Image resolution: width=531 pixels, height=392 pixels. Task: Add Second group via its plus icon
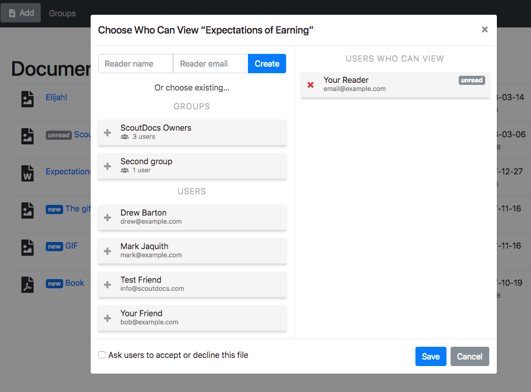(107, 166)
